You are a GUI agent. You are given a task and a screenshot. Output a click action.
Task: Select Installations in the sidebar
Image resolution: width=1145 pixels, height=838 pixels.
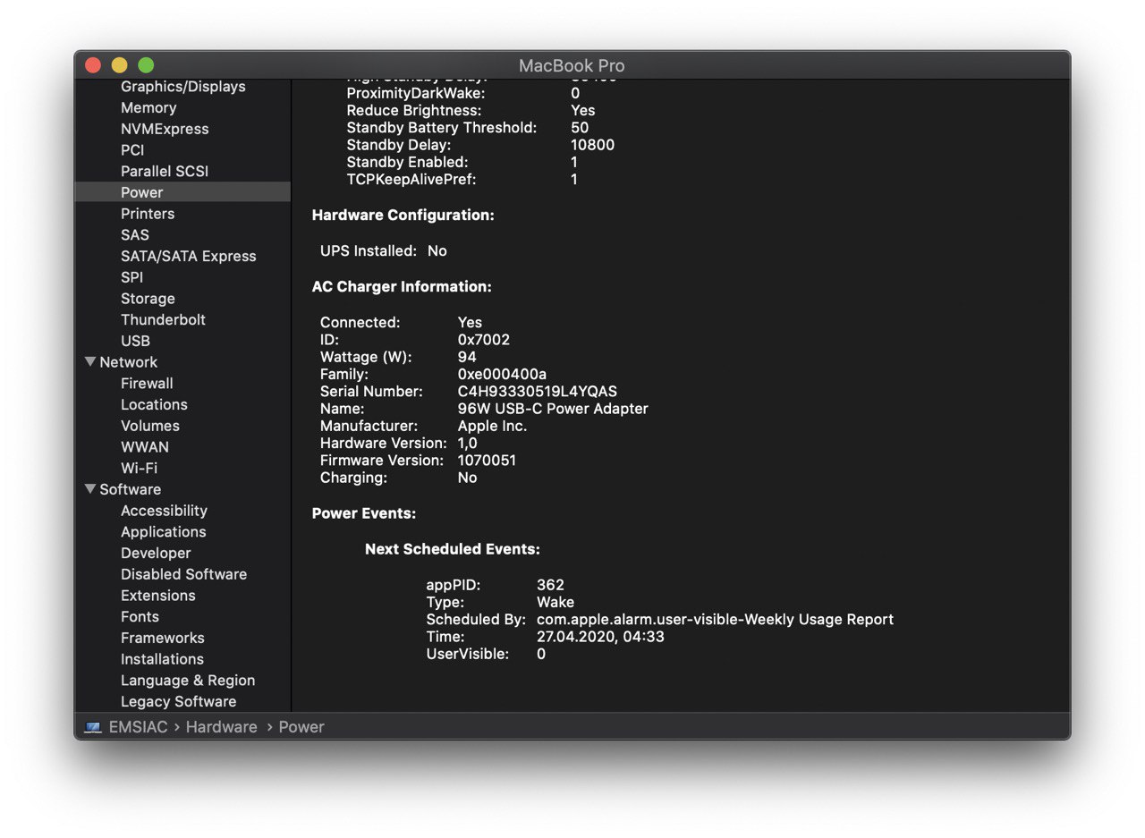(162, 659)
